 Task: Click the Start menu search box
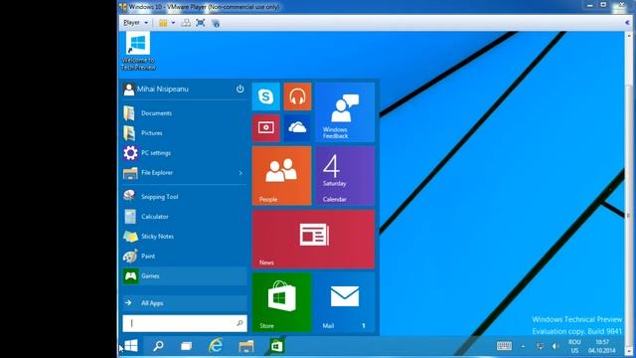[x=185, y=323]
